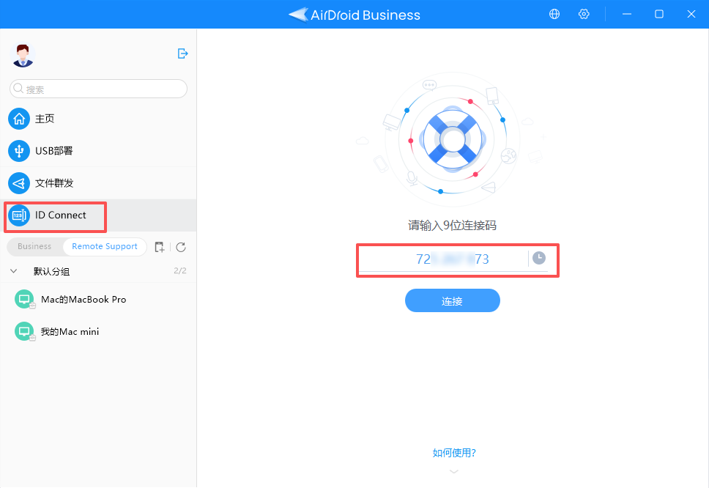Refresh the device list
709x488 pixels.
tap(181, 247)
